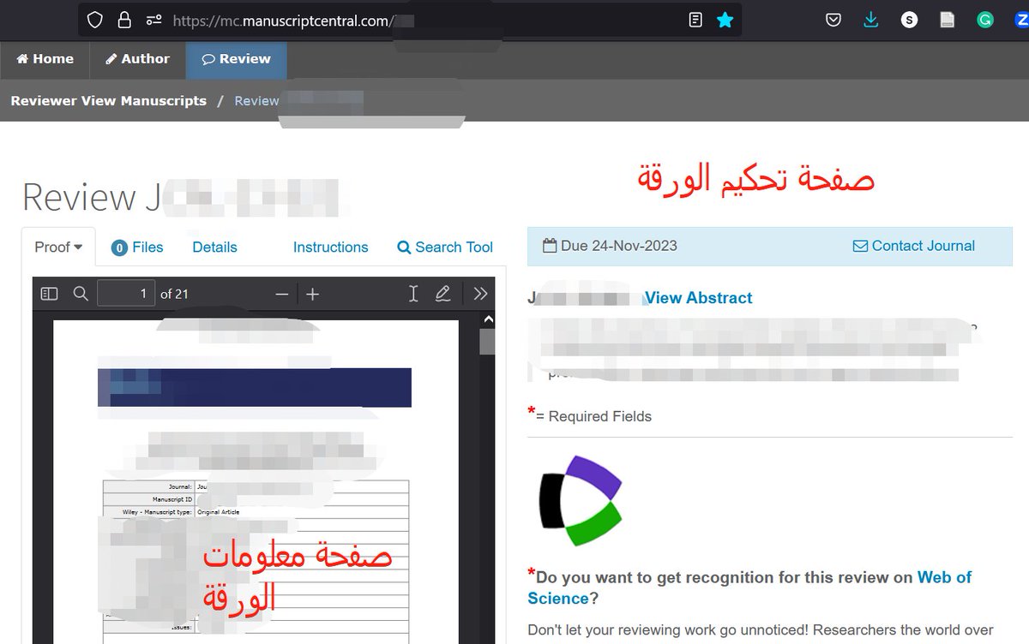Viewport: 1029px width, 644px height.
Task: Open the Details tab
Action: coord(214,247)
